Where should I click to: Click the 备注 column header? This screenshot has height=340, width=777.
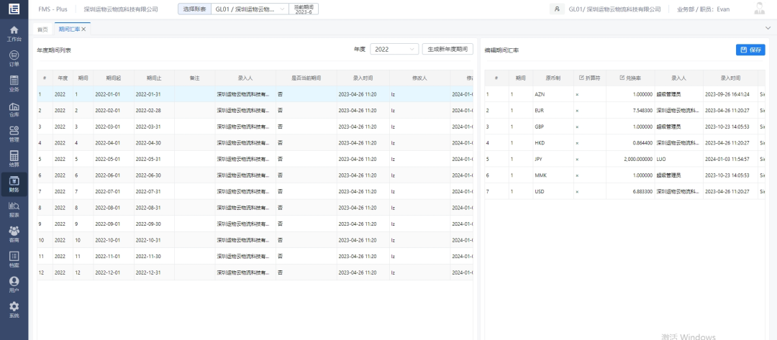click(194, 78)
